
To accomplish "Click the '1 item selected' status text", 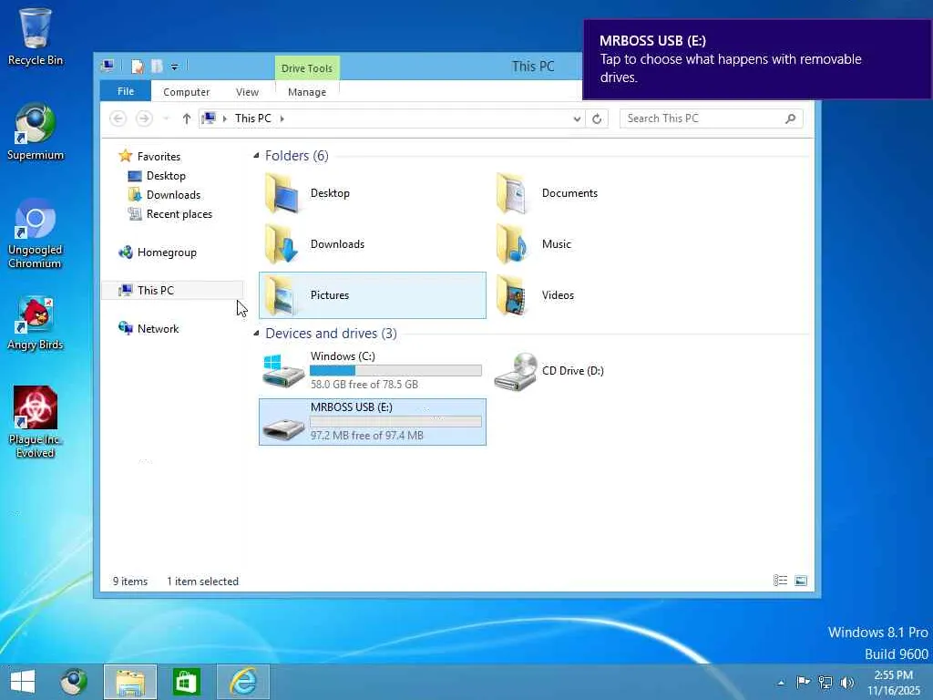I will (202, 581).
